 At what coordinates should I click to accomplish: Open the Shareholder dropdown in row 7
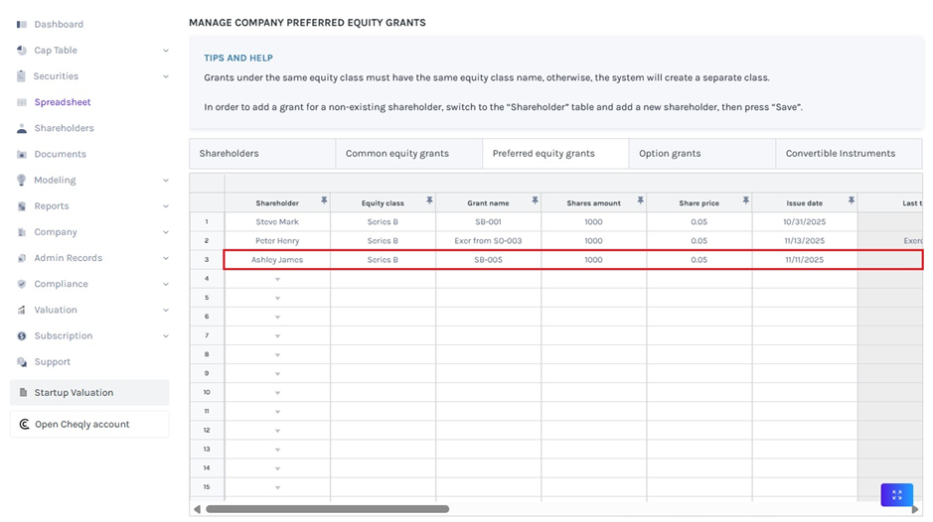point(277,336)
